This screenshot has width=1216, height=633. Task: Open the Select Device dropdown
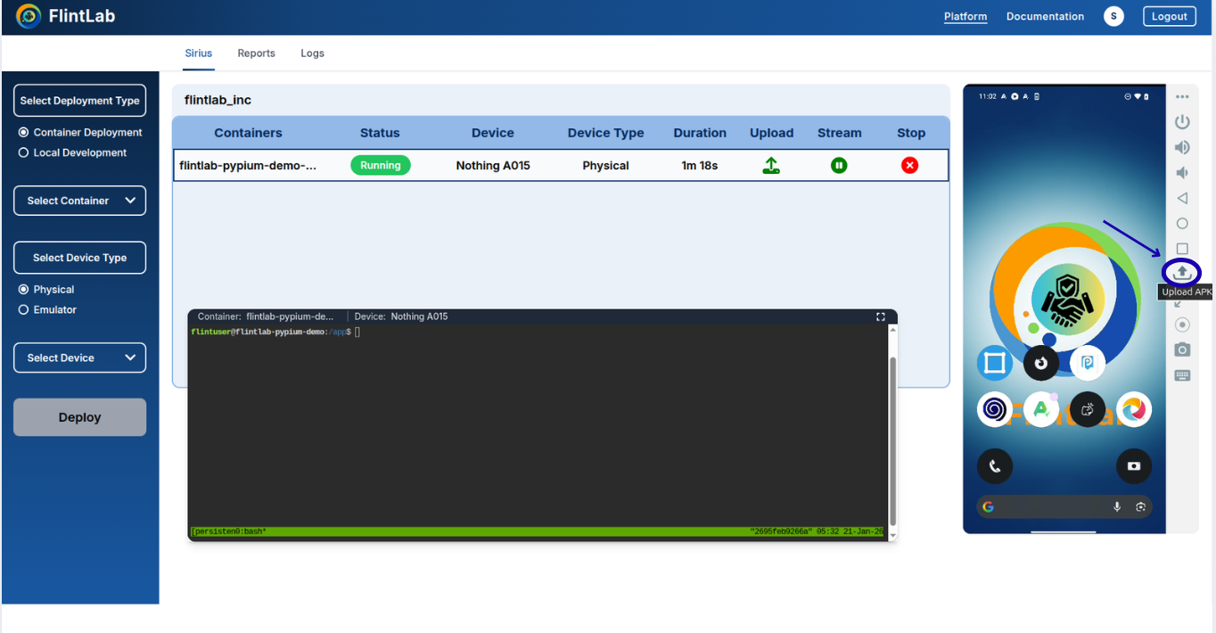(79, 358)
